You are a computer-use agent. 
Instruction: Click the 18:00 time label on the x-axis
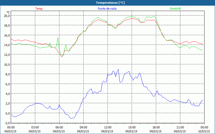(156, 128)
